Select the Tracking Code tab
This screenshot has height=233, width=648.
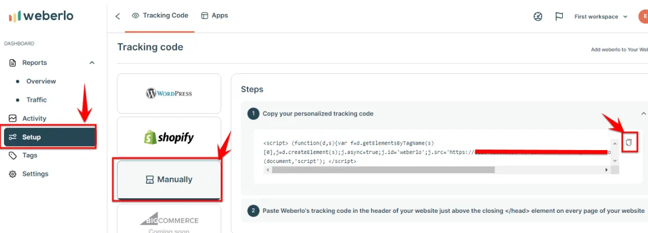coord(160,15)
